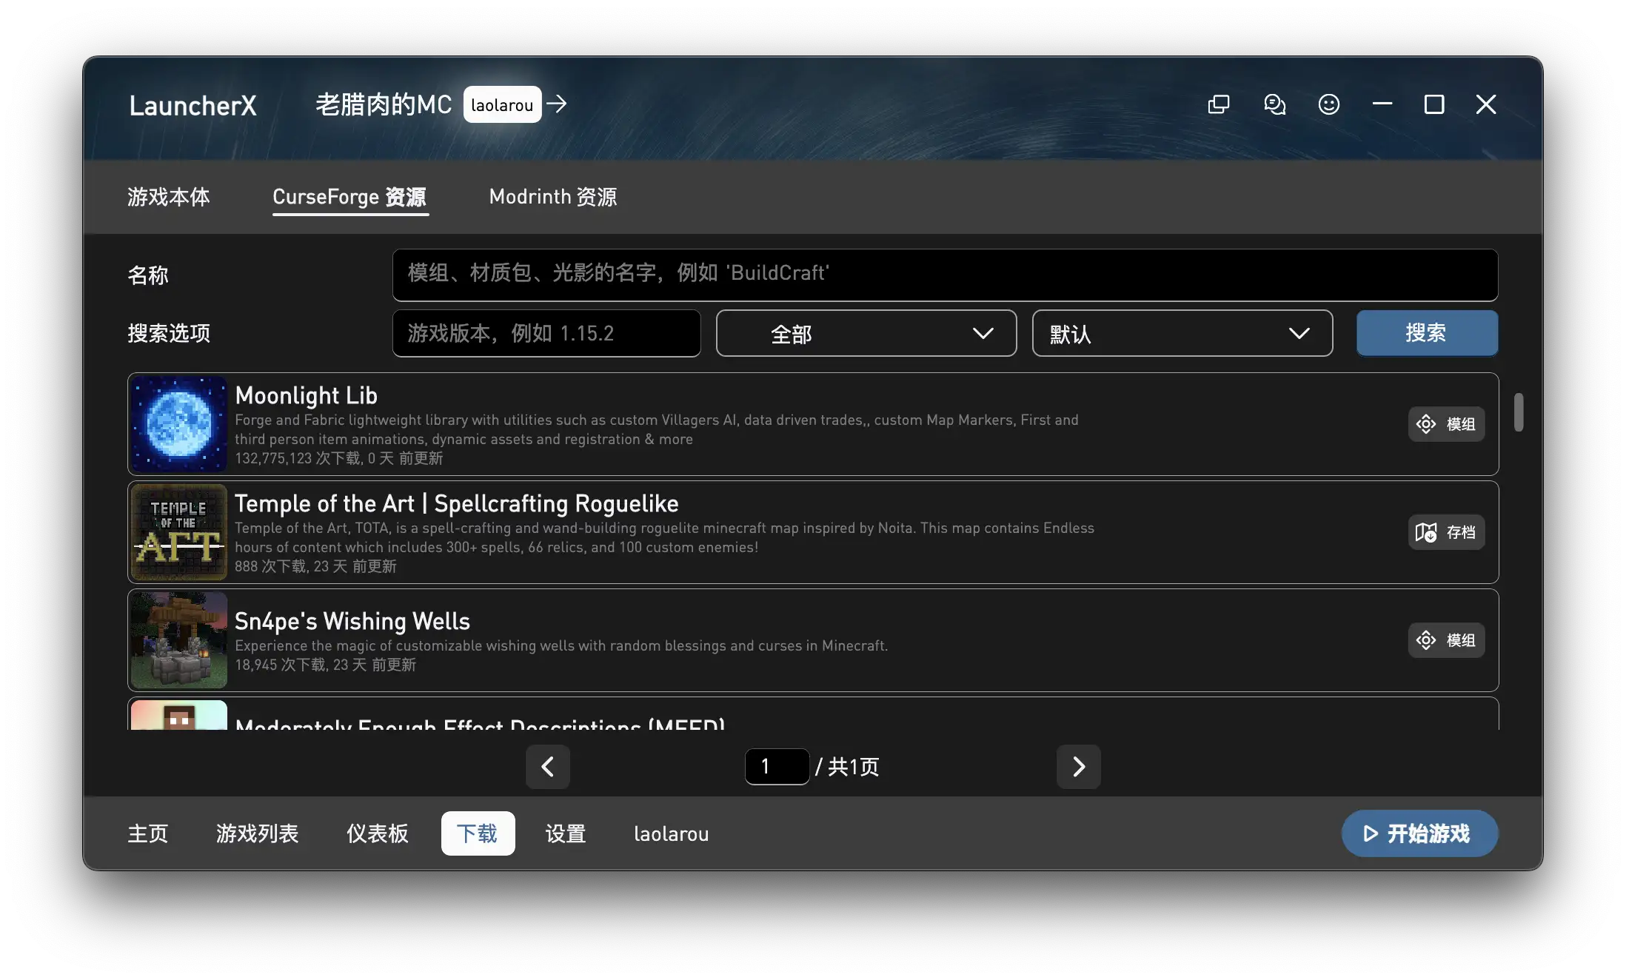The image size is (1626, 980).
Task: Open the Temple of the Art thumbnail
Action: point(178,532)
